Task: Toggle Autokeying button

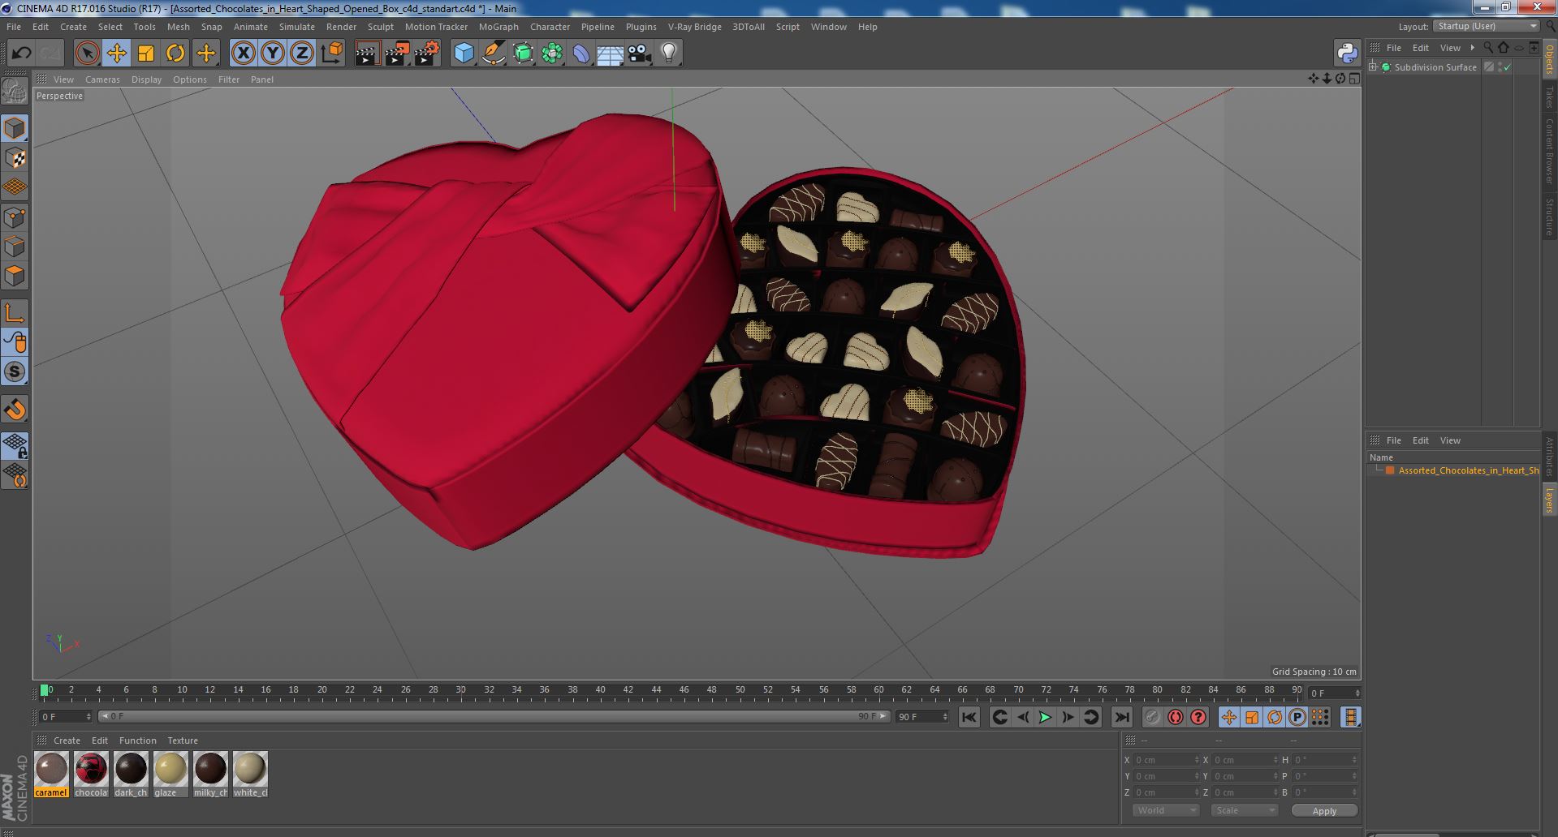Action: (x=1176, y=717)
